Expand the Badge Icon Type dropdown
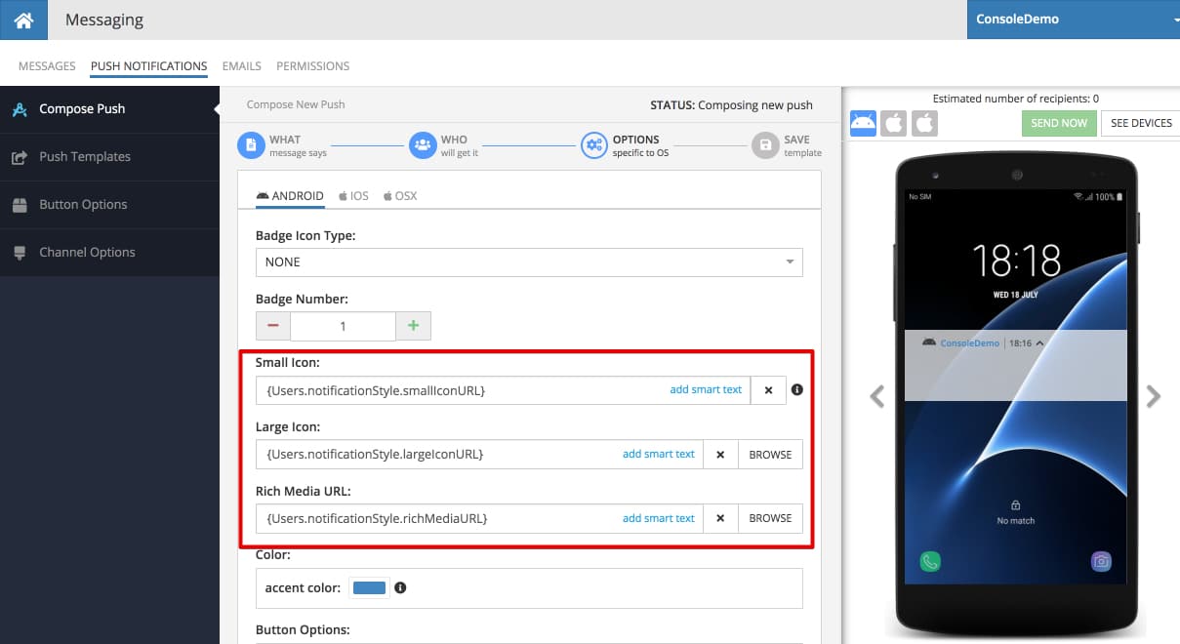This screenshot has width=1180, height=644. [529, 262]
